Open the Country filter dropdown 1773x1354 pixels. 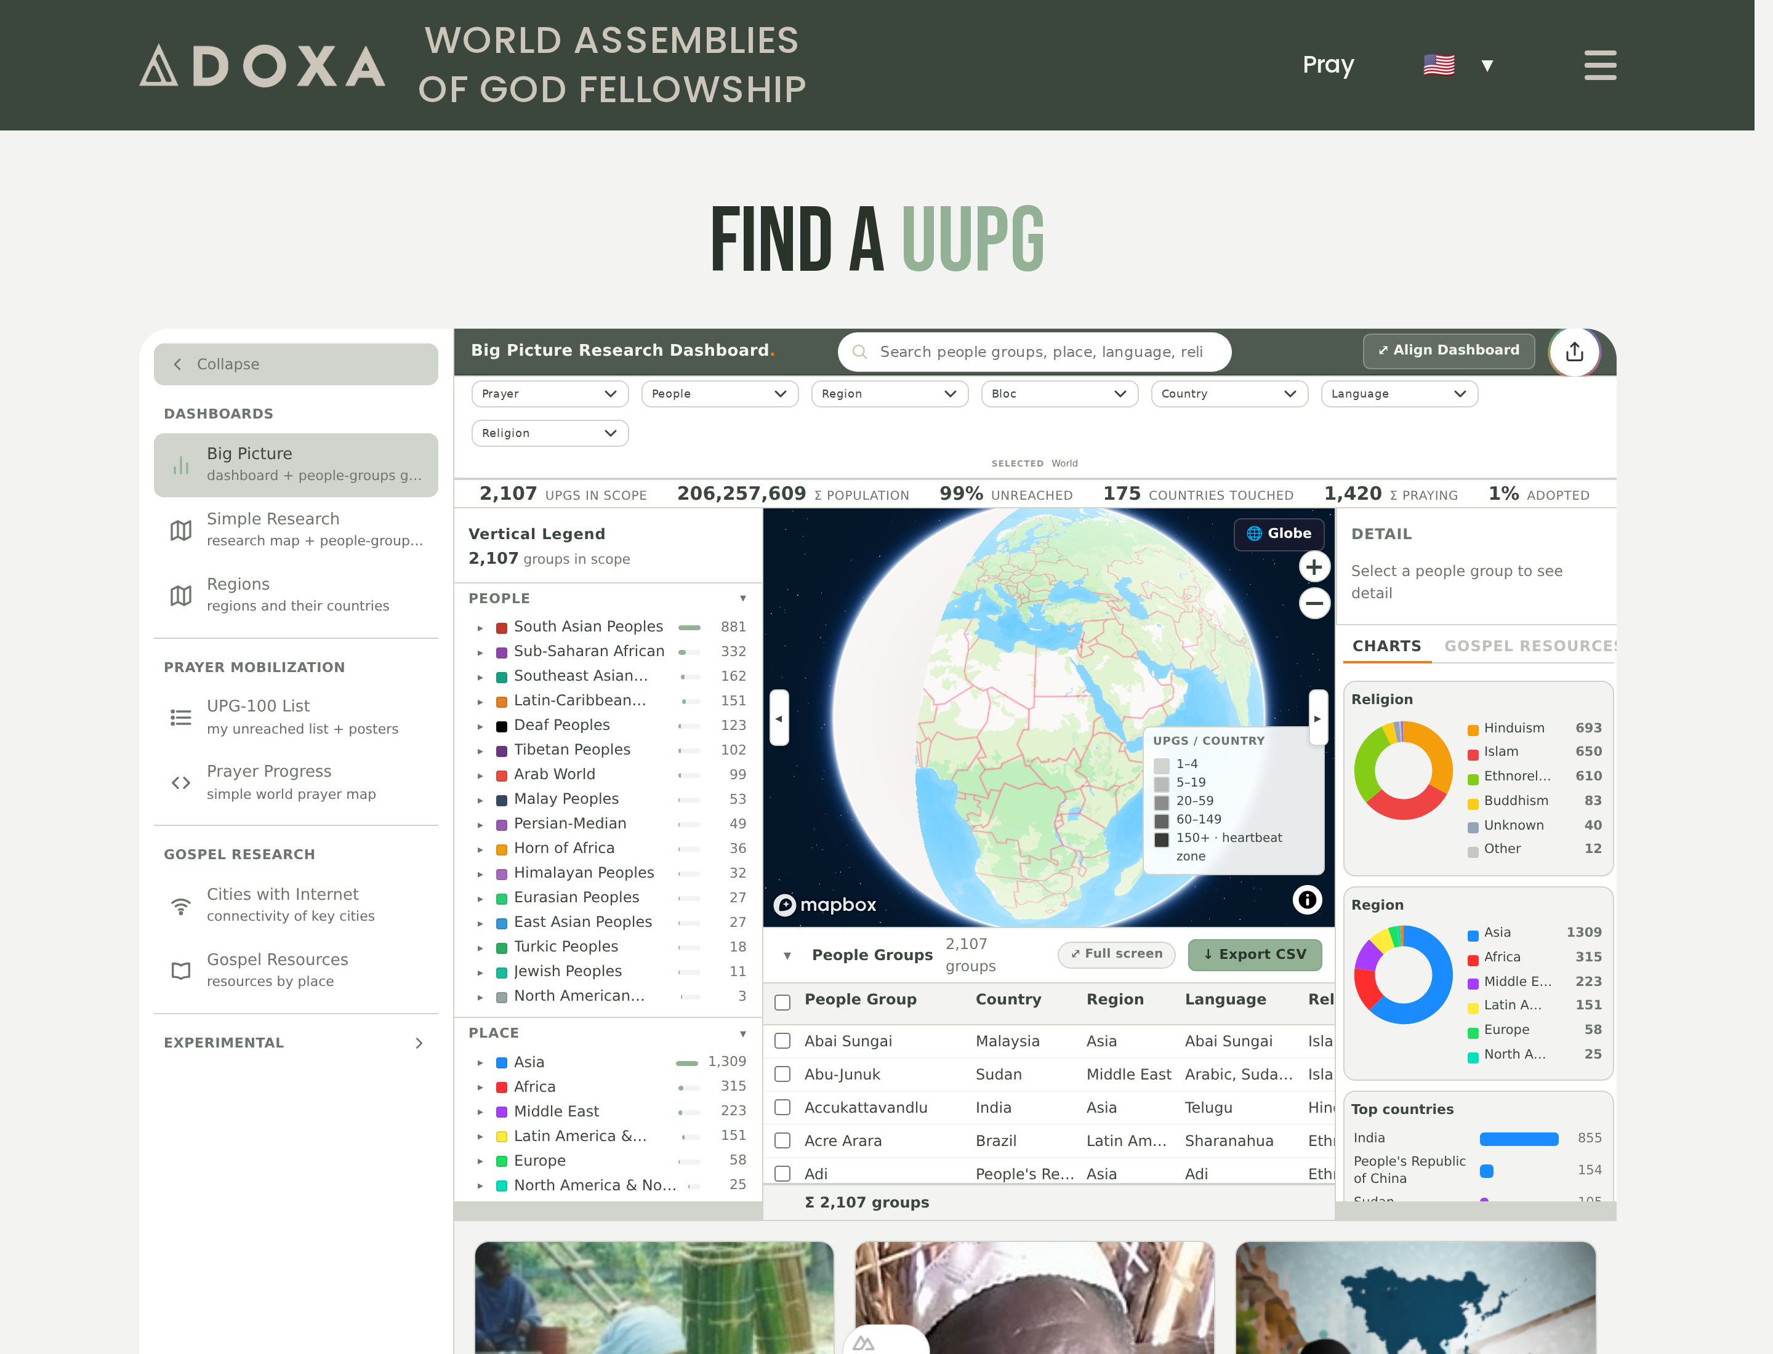pos(1229,393)
